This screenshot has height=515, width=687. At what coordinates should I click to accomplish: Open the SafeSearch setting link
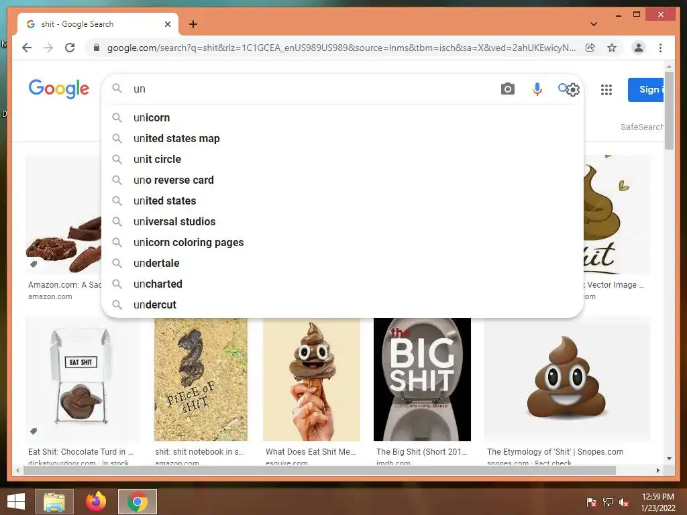click(641, 127)
